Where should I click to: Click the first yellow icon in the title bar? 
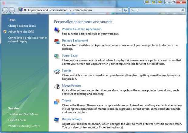click(147, 2)
